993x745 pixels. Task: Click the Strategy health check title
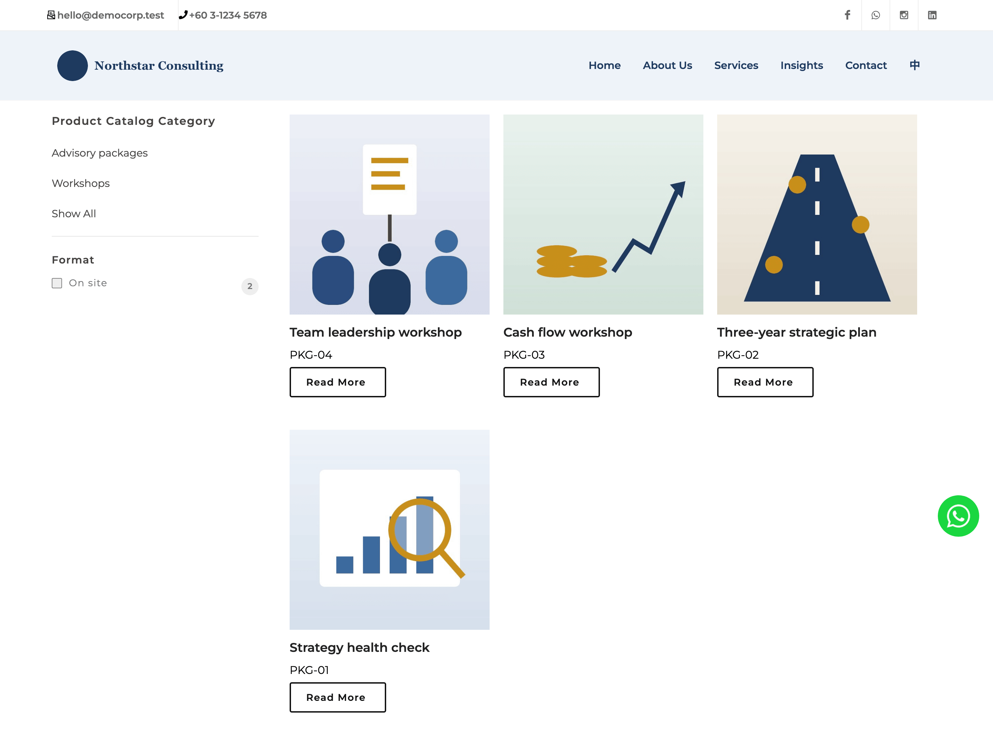click(x=359, y=648)
